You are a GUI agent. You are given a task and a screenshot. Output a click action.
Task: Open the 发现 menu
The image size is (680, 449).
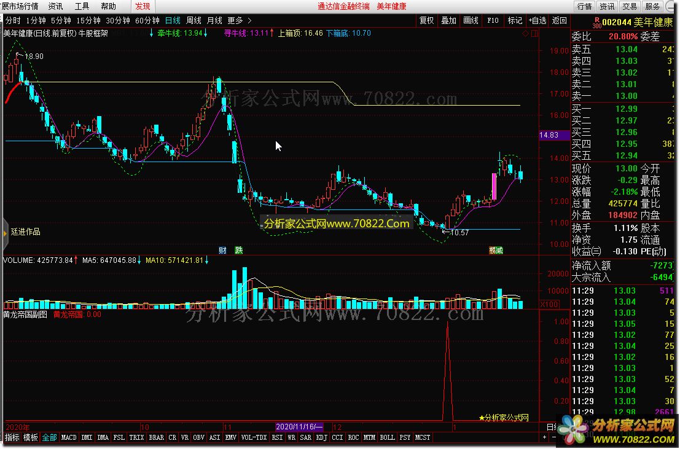tap(143, 6)
